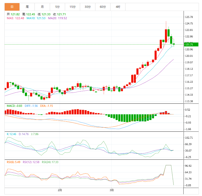Click the 低:121.33 low price value
Image resolution: width=202 pixels, height=196 pixels.
[44, 14]
